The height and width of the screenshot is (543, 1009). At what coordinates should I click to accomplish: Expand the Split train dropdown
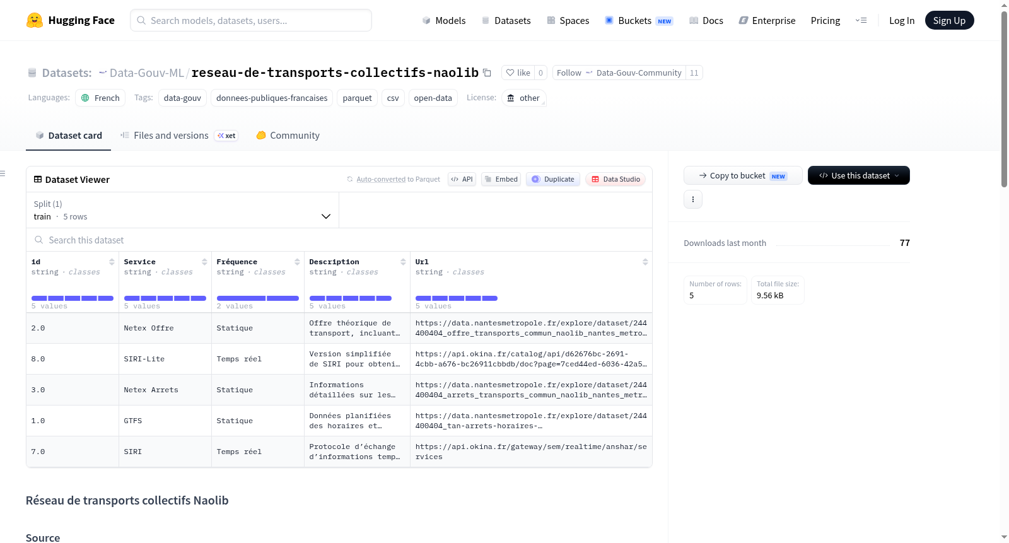[182, 210]
